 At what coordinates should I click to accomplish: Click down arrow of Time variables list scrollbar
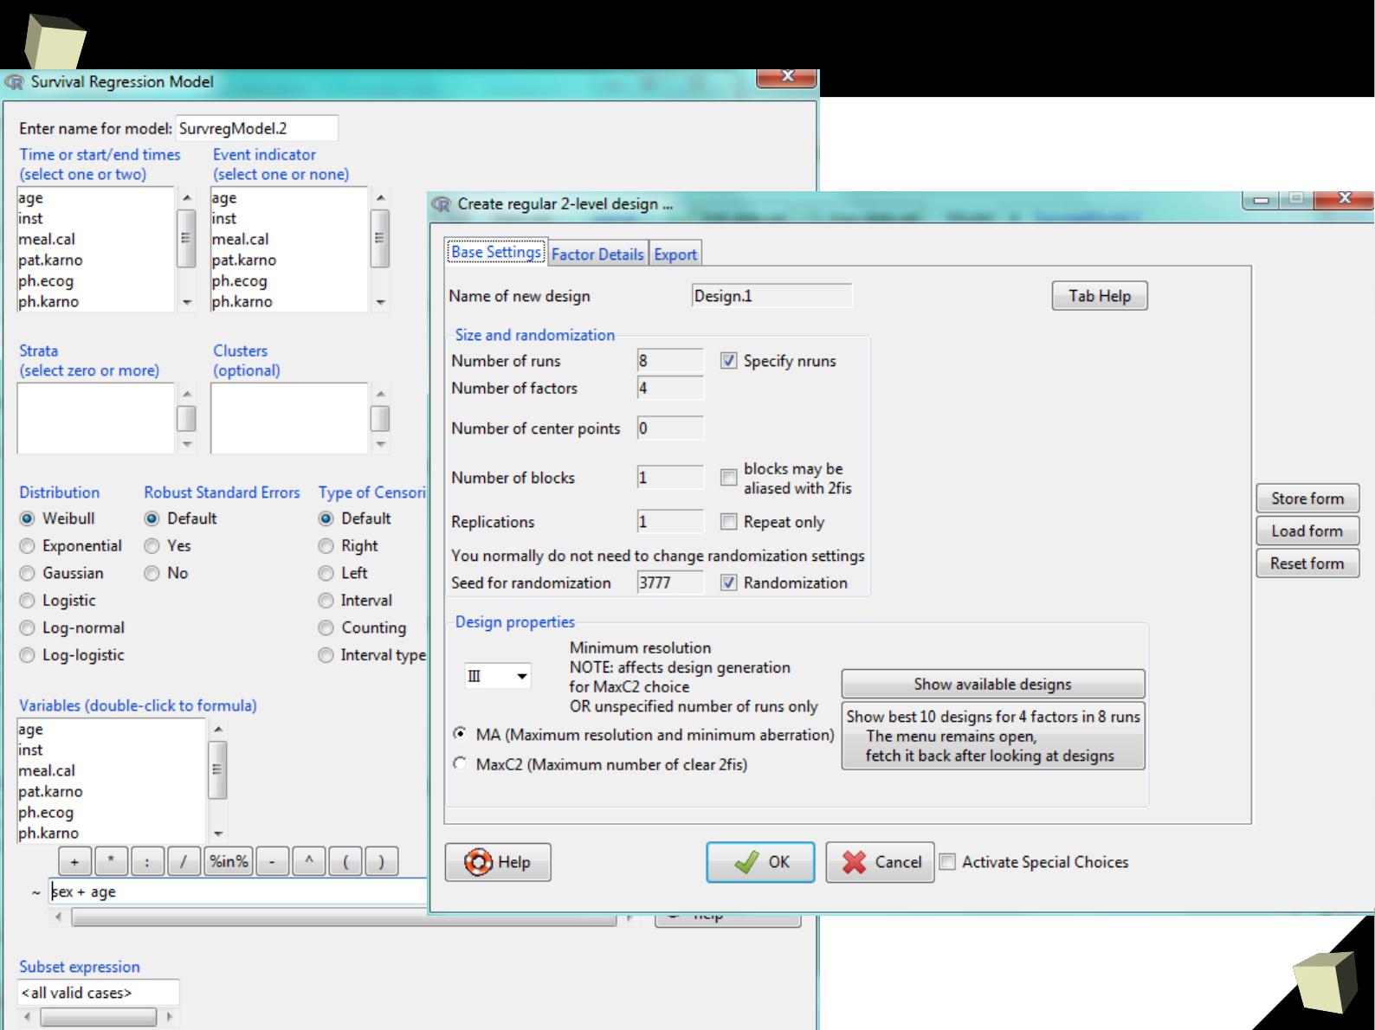click(x=187, y=303)
